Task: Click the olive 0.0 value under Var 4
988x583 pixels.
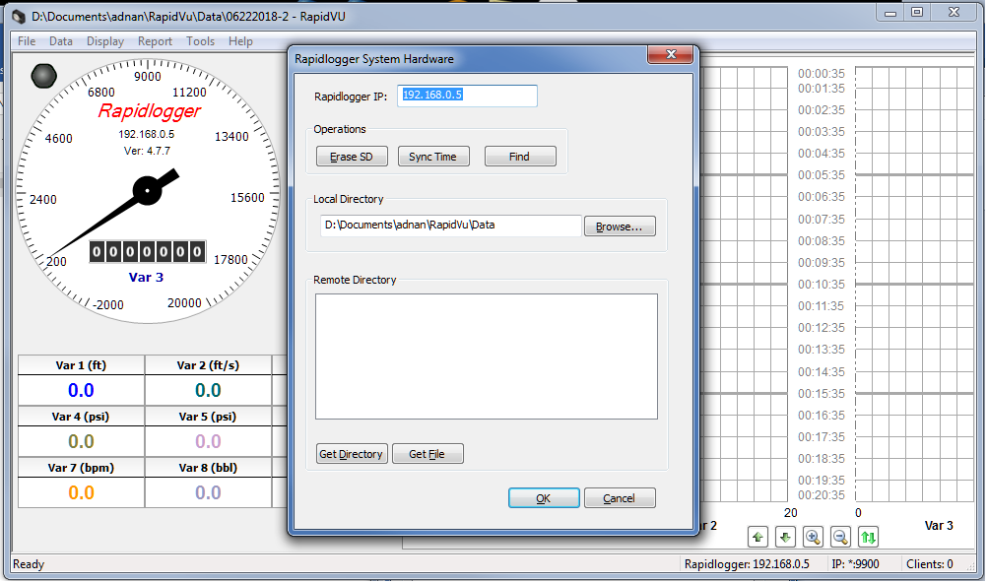Action: [82, 442]
